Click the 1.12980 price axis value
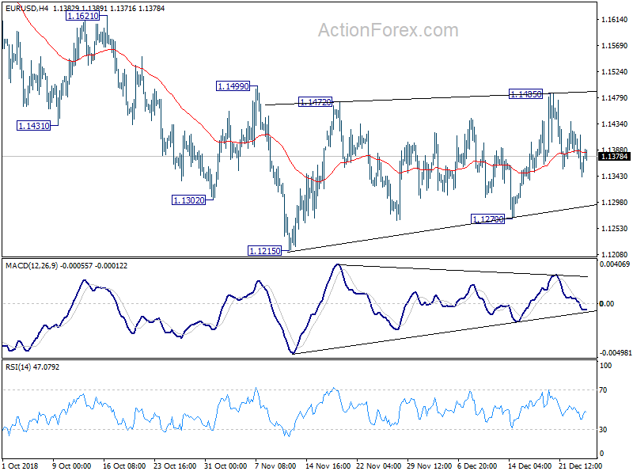This screenshot has width=633, height=475. coord(614,203)
